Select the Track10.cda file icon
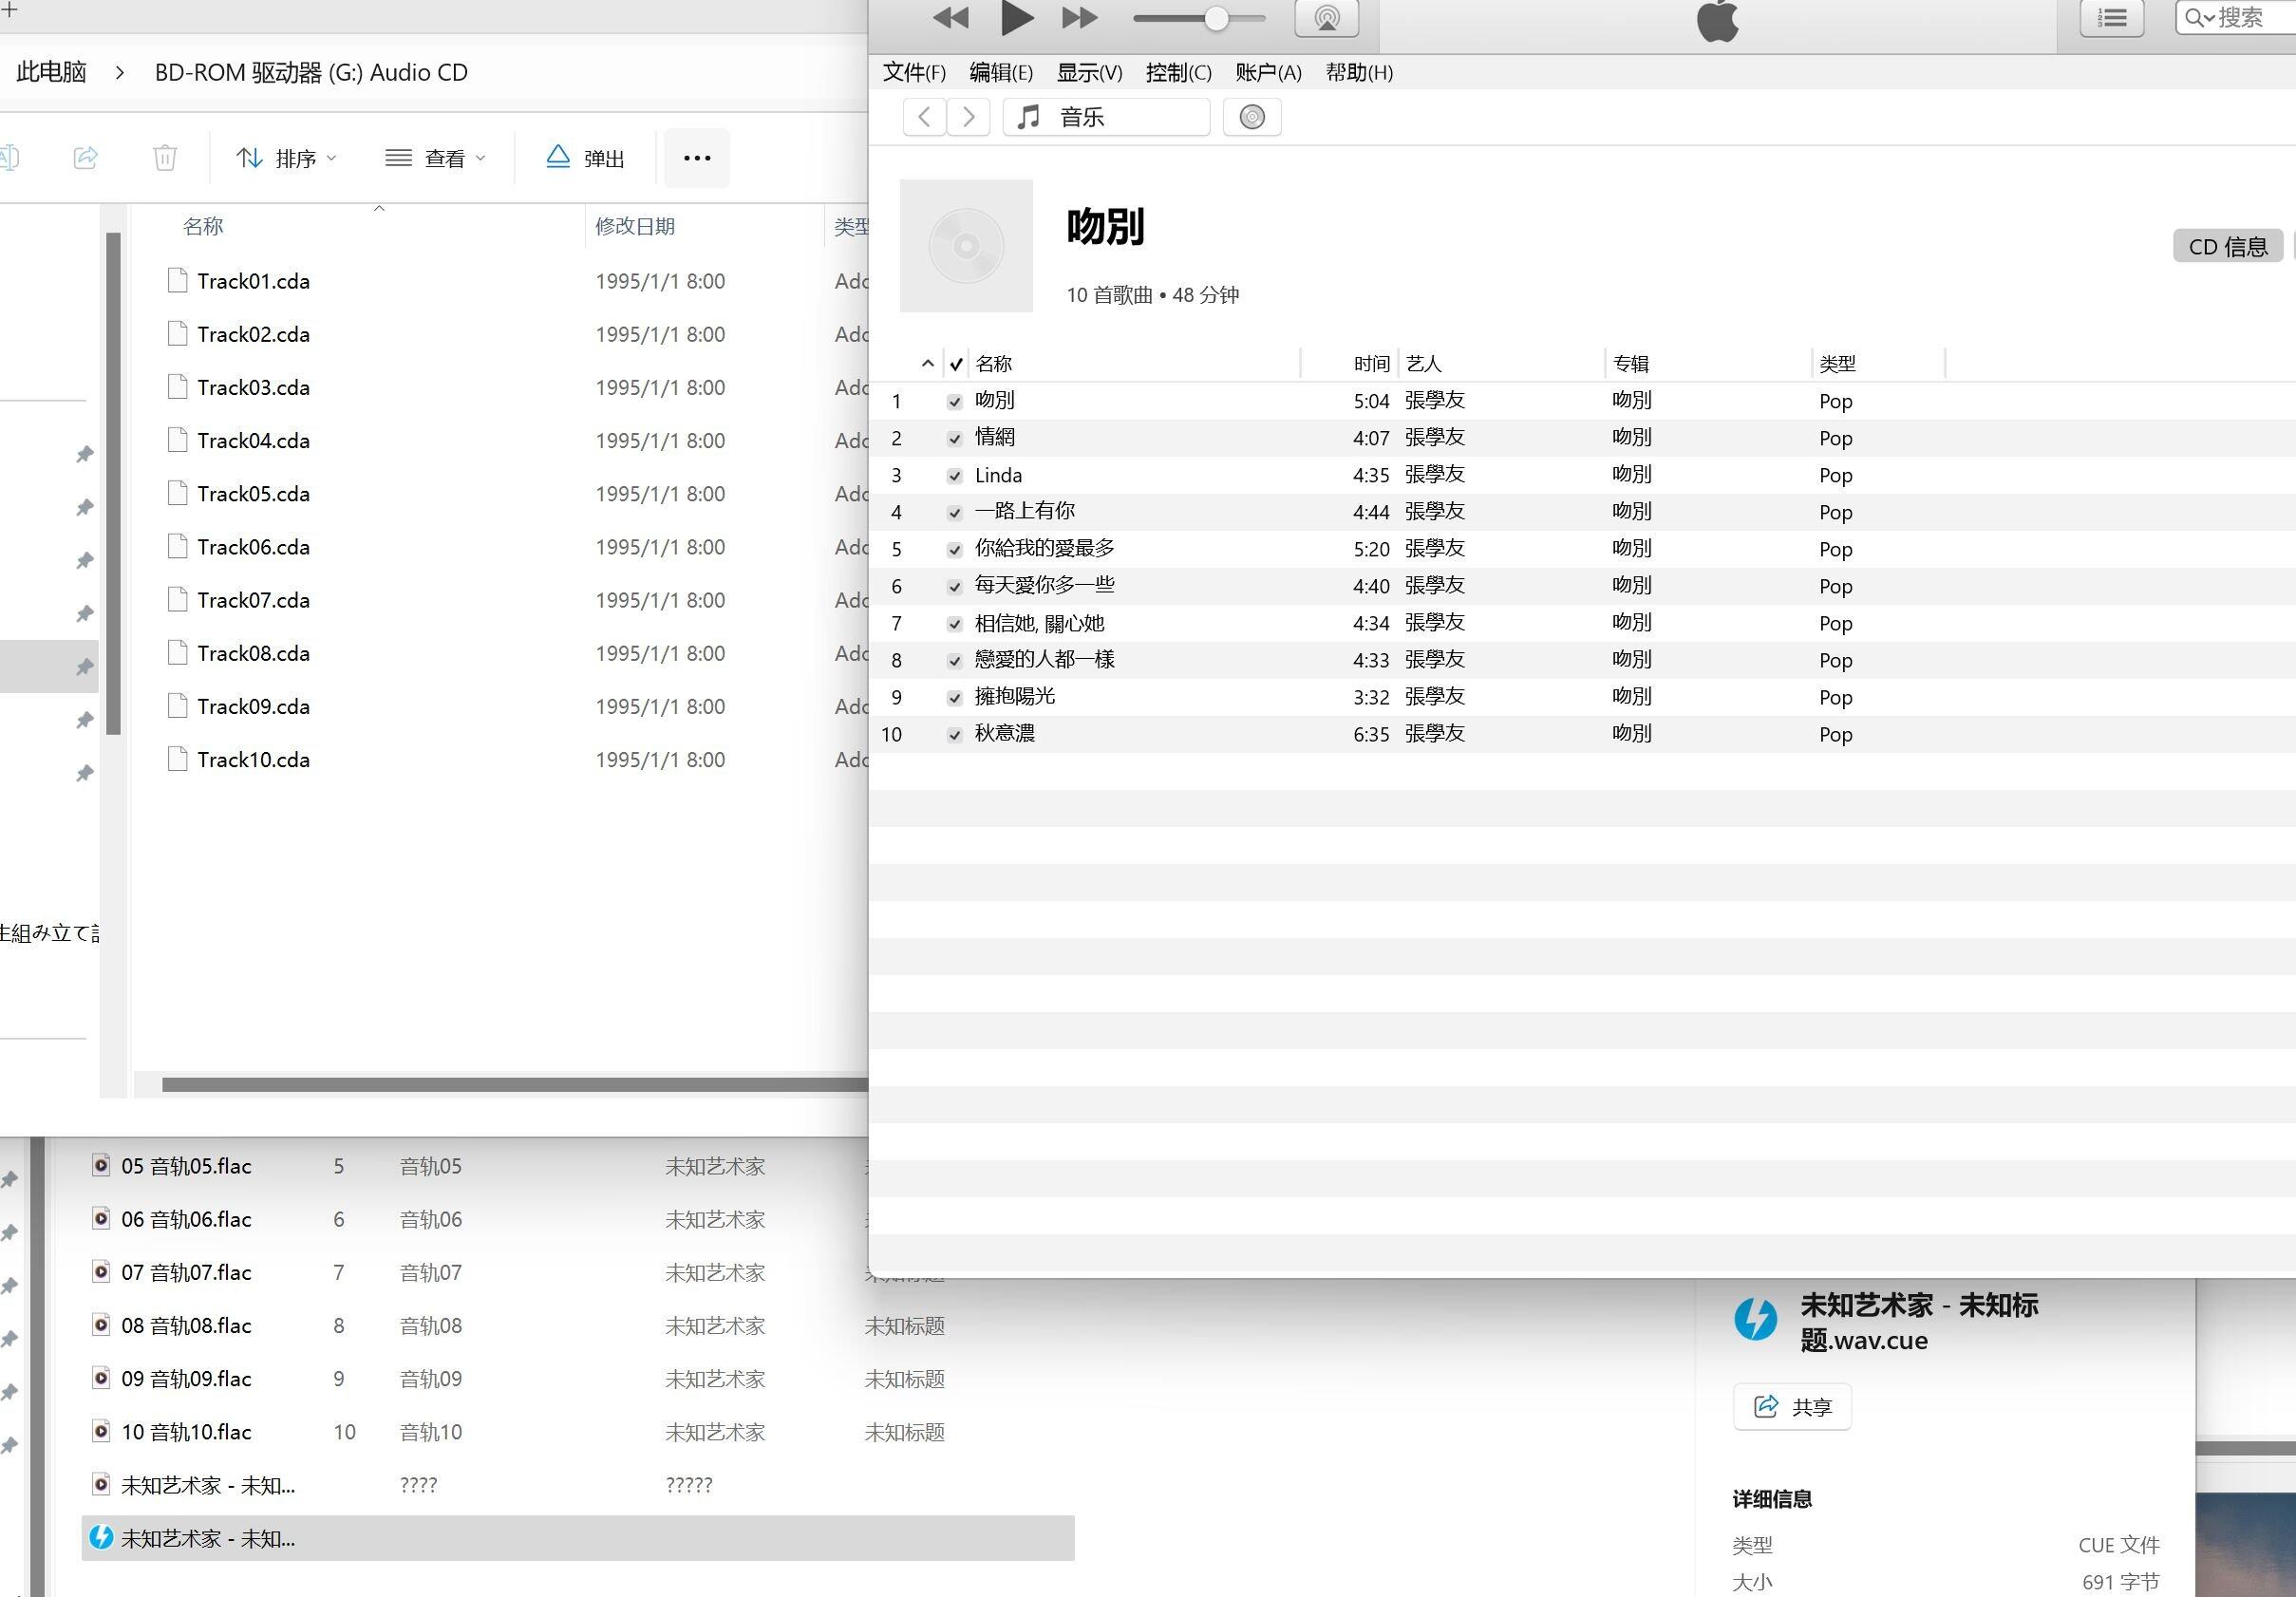 click(178, 760)
